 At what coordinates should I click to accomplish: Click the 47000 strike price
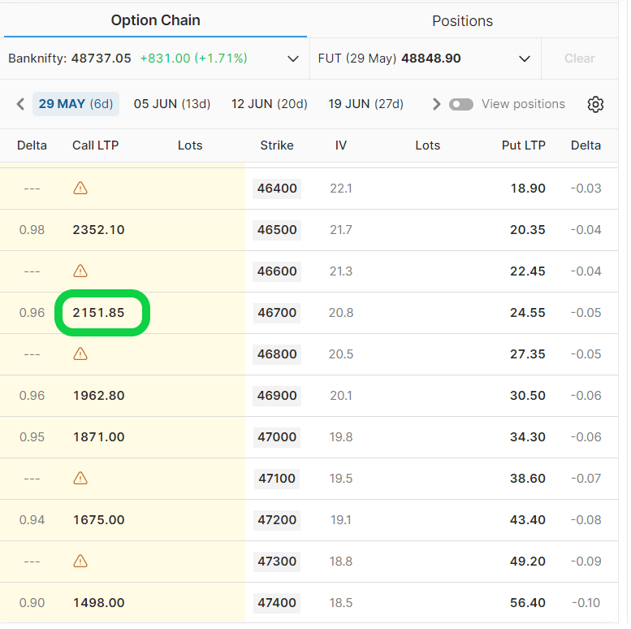tap(277, 437)
